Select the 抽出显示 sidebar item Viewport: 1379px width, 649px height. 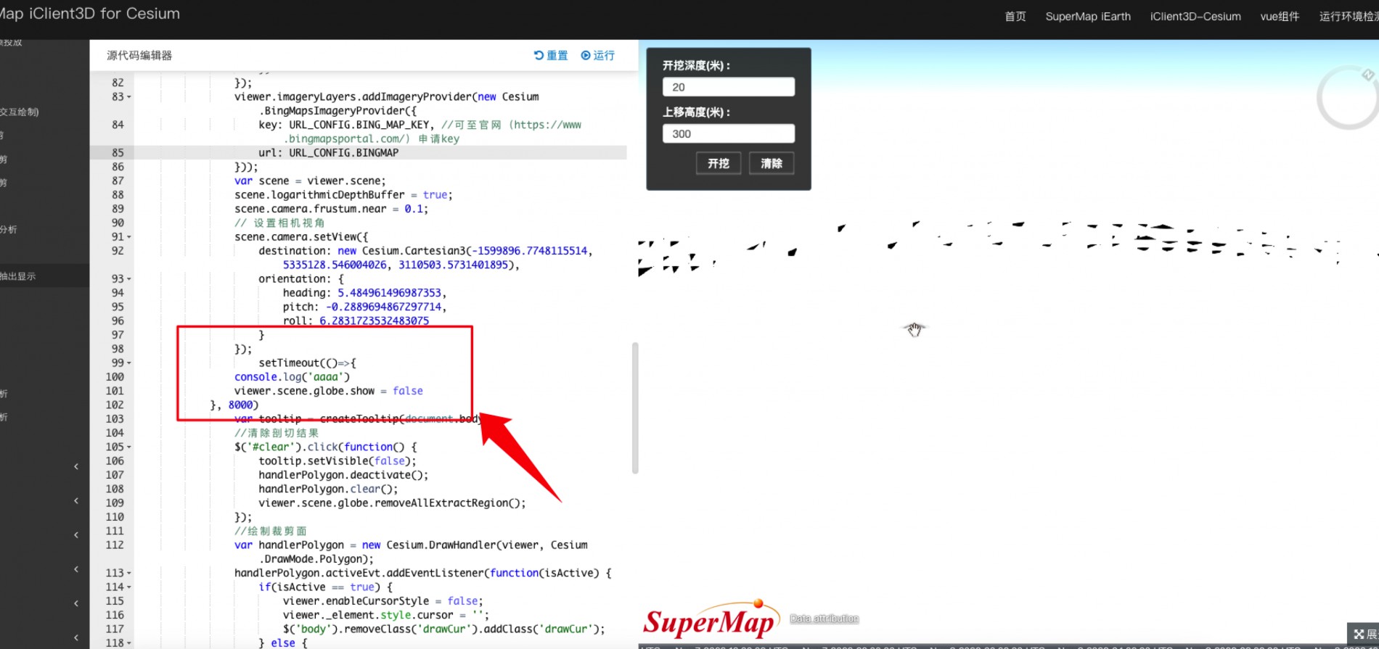point(18,276)
